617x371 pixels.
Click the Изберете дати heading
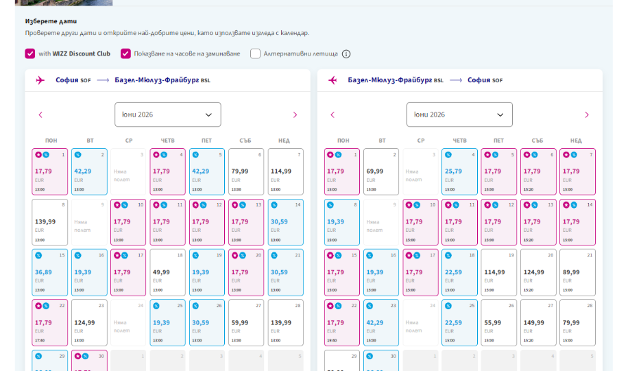click(51, 21)
